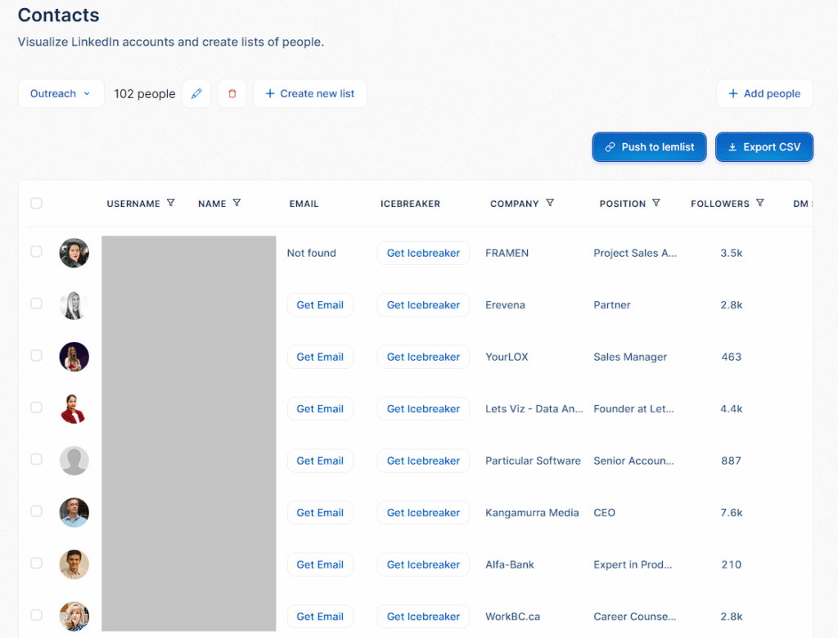Click the Add people button
Viewport: 838px width, 638px height.
coord(764,94)
